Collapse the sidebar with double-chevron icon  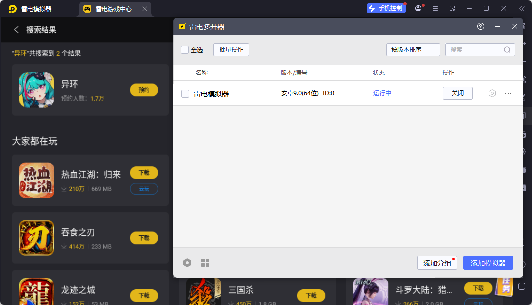coord(522,9)
